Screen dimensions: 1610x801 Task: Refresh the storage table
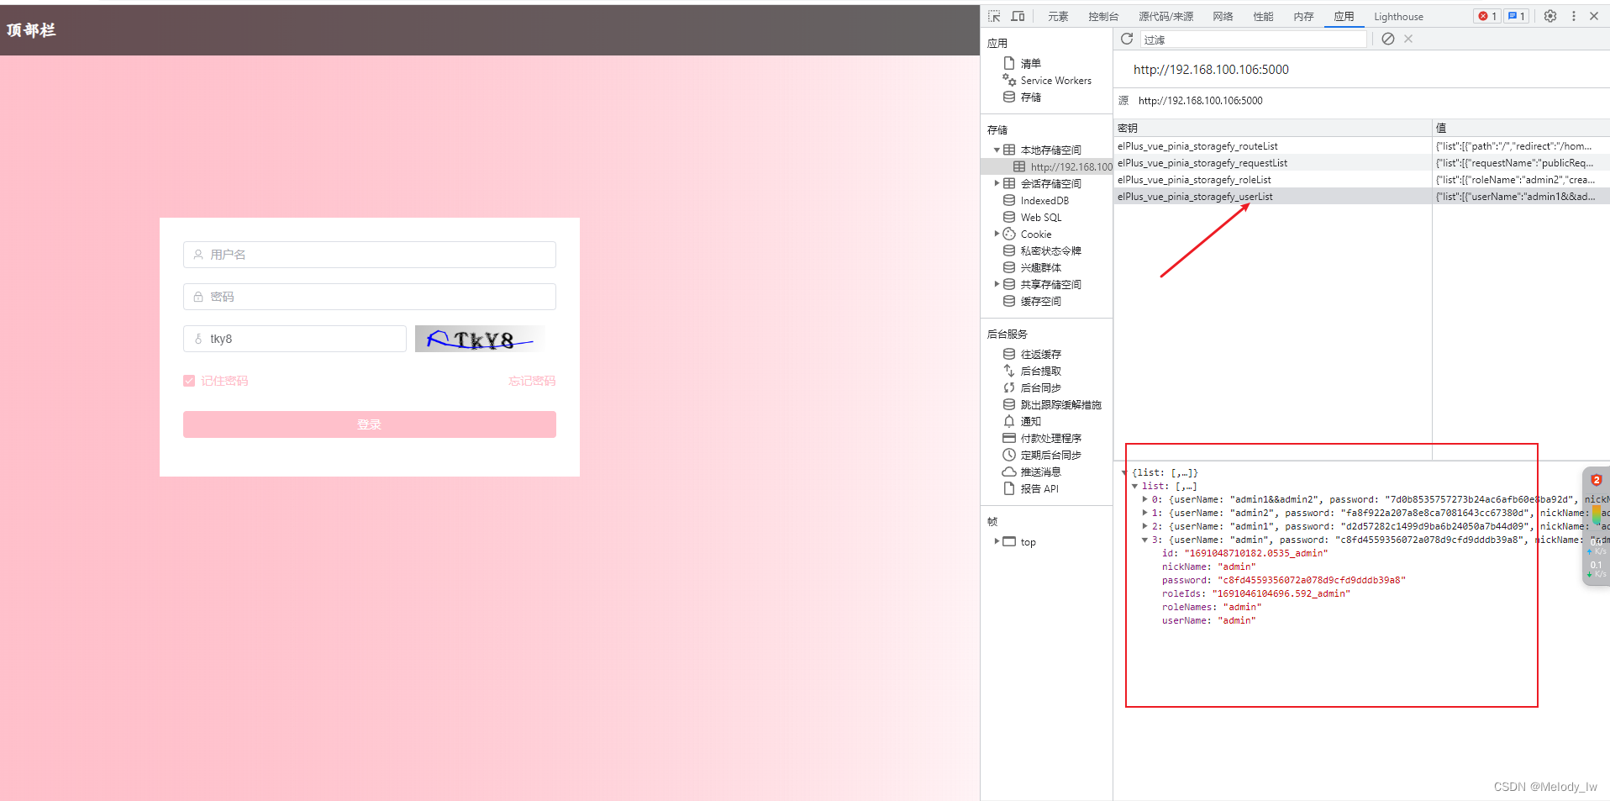1127,39
